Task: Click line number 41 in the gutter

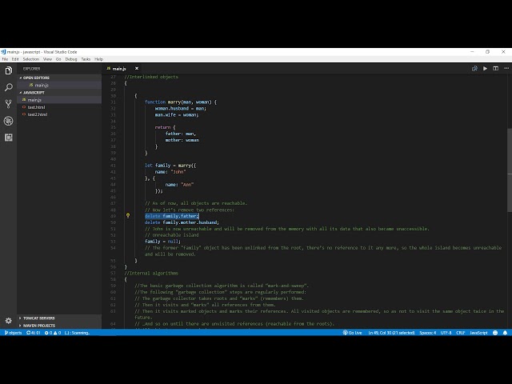Action: (x=113, y=166)
